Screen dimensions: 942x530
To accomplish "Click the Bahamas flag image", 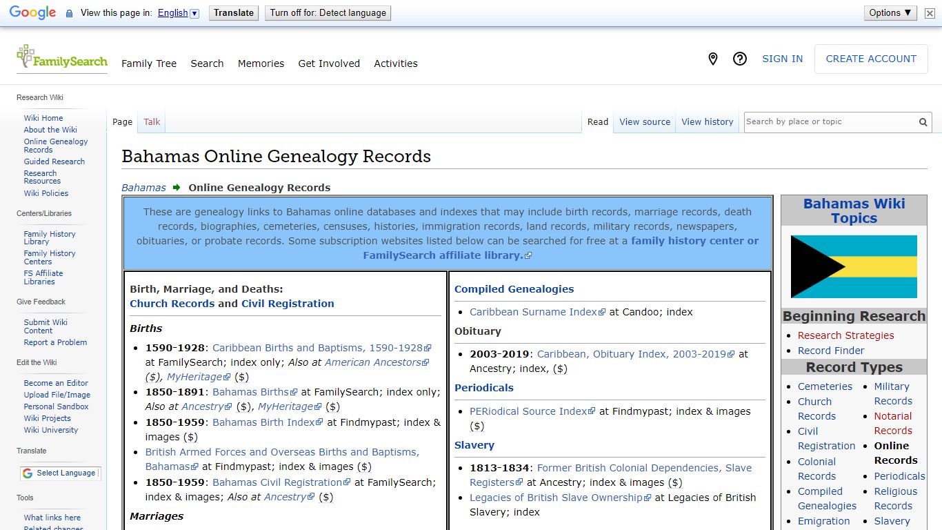I will click(854, 266).
